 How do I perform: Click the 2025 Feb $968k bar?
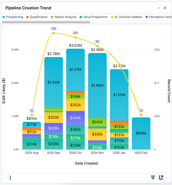(x=141, y=134)
